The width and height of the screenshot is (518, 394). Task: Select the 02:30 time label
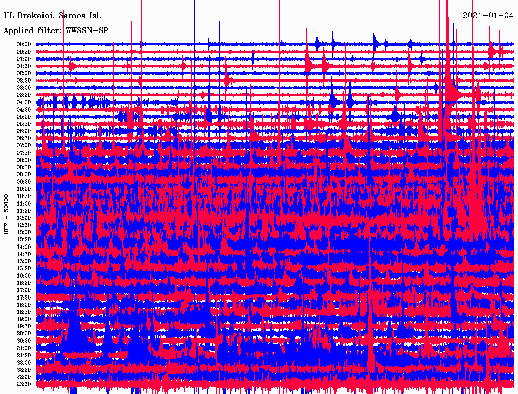pos(23,80)
